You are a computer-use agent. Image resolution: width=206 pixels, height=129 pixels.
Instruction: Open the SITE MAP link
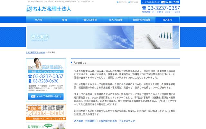click(133, 2)
